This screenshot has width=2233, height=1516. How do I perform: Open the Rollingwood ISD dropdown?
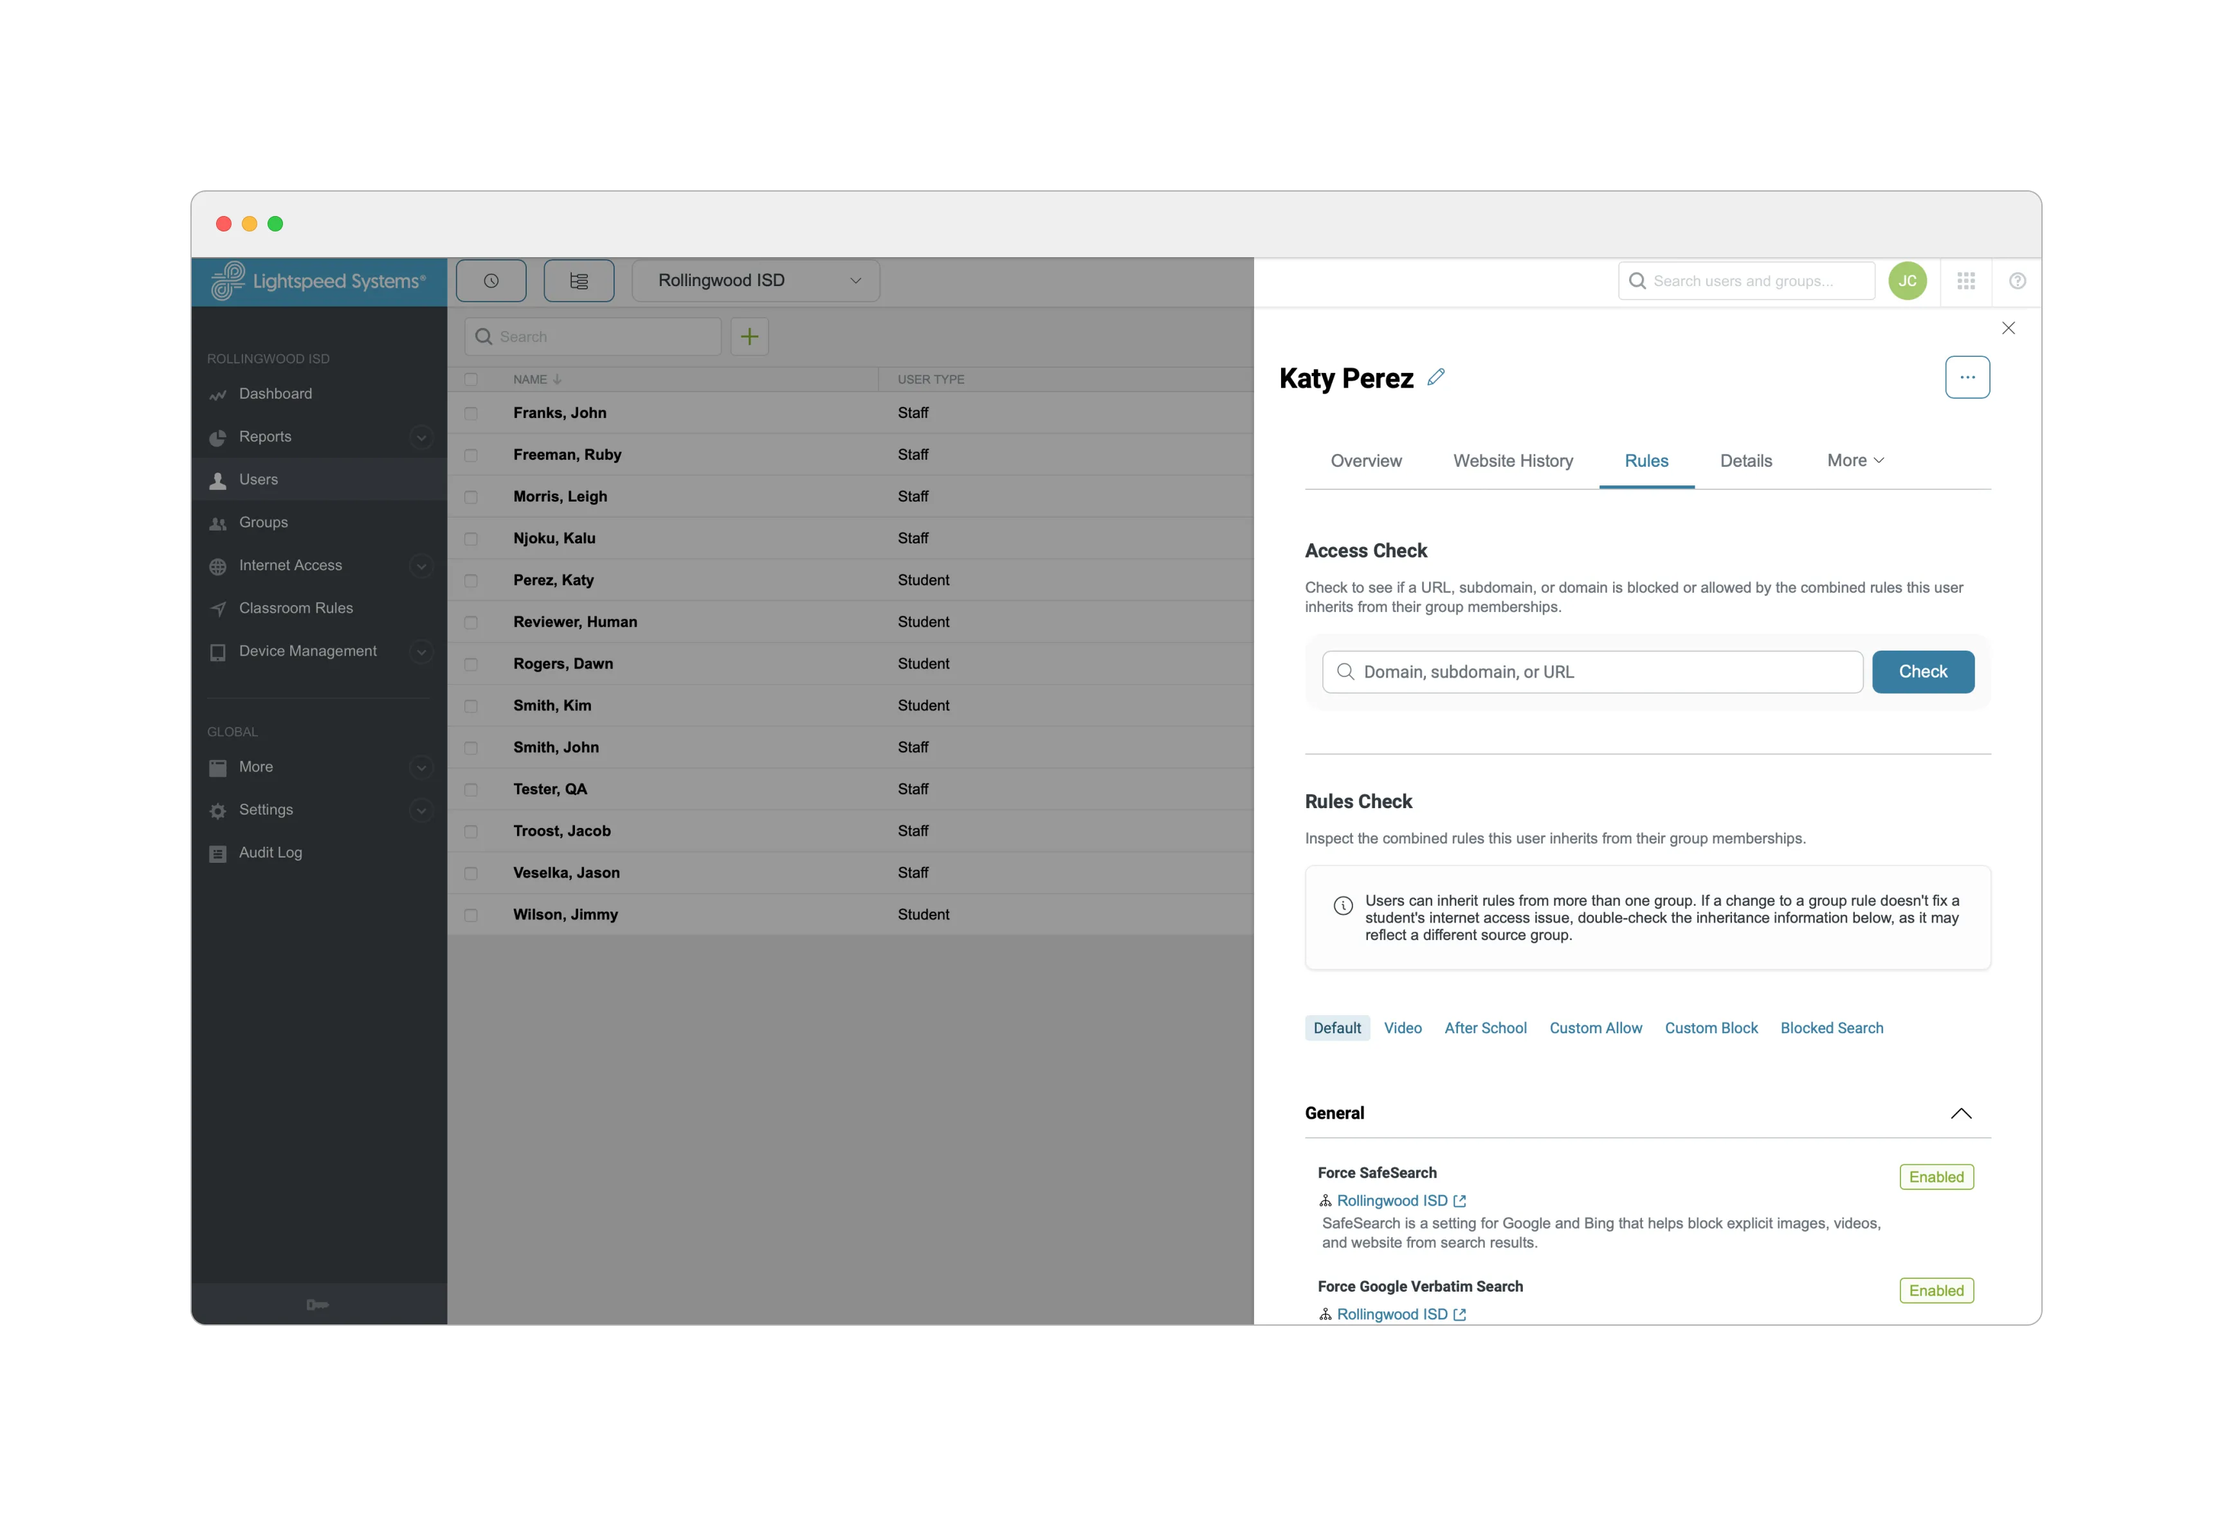pos(756,280)
